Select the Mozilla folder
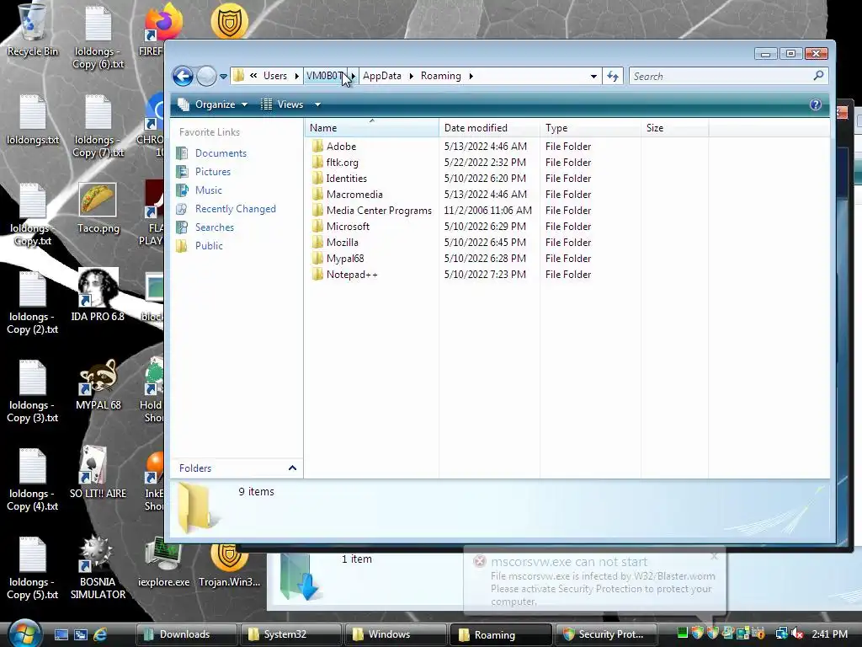 [342, 242]
